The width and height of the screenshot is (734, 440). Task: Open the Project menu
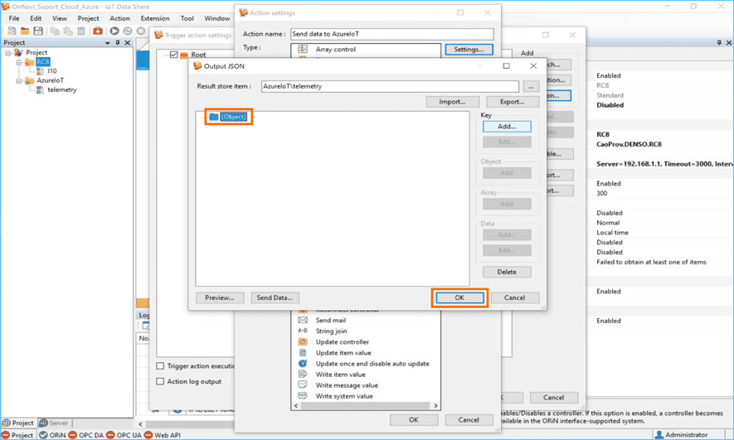[88, 18]
